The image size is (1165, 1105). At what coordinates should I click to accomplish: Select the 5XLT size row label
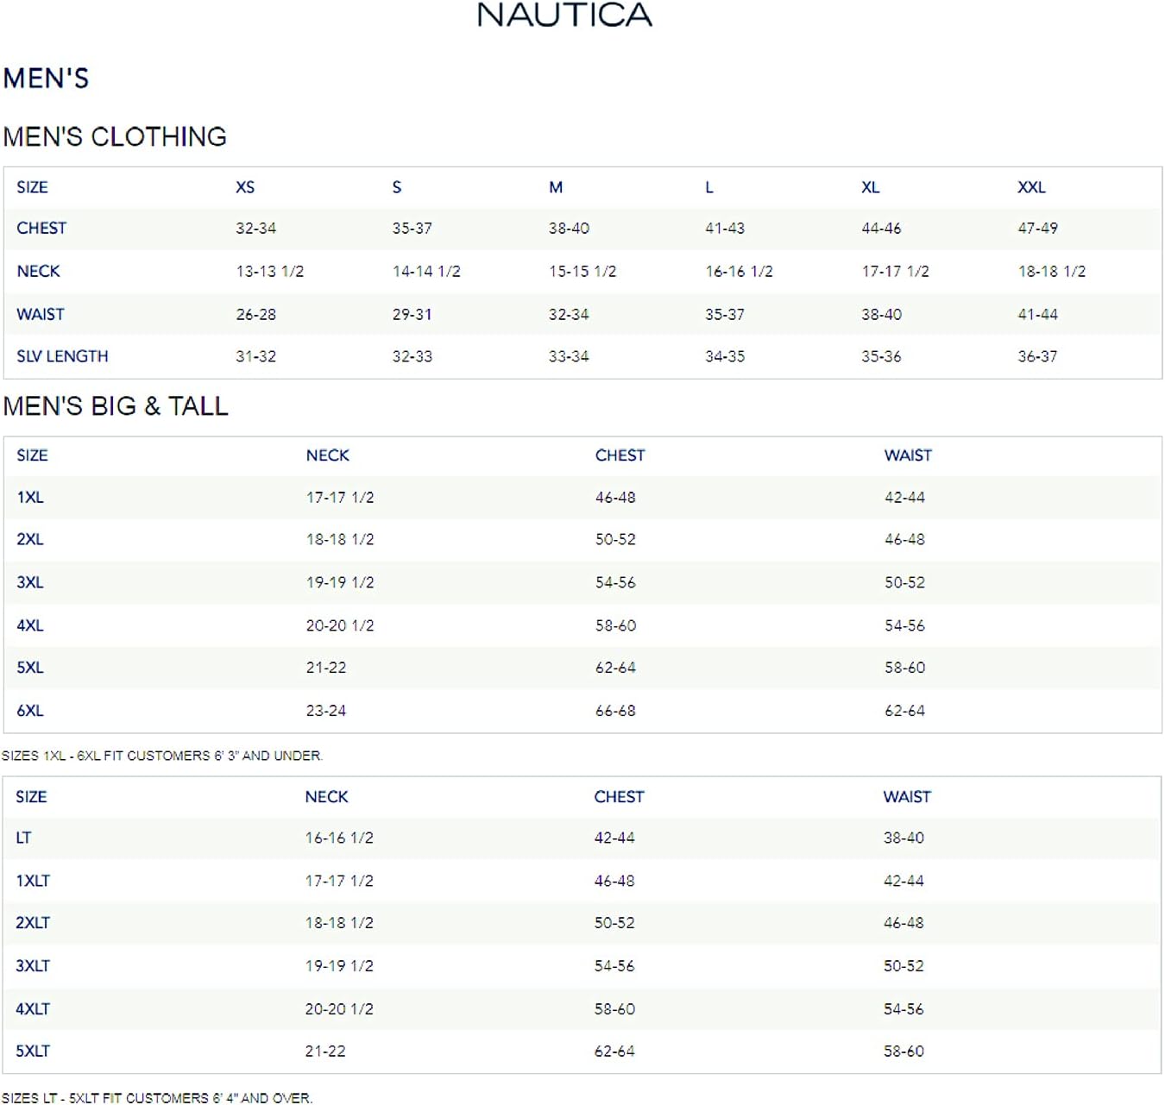click(x=33, y=1051)
